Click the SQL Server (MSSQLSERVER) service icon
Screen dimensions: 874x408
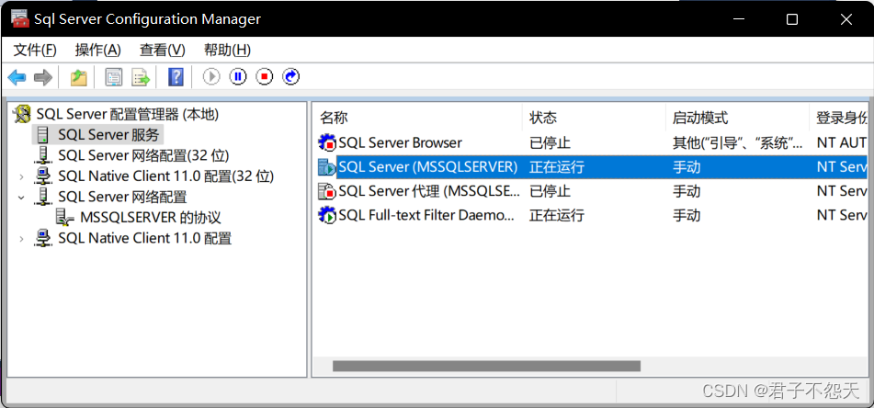[327, 167]
